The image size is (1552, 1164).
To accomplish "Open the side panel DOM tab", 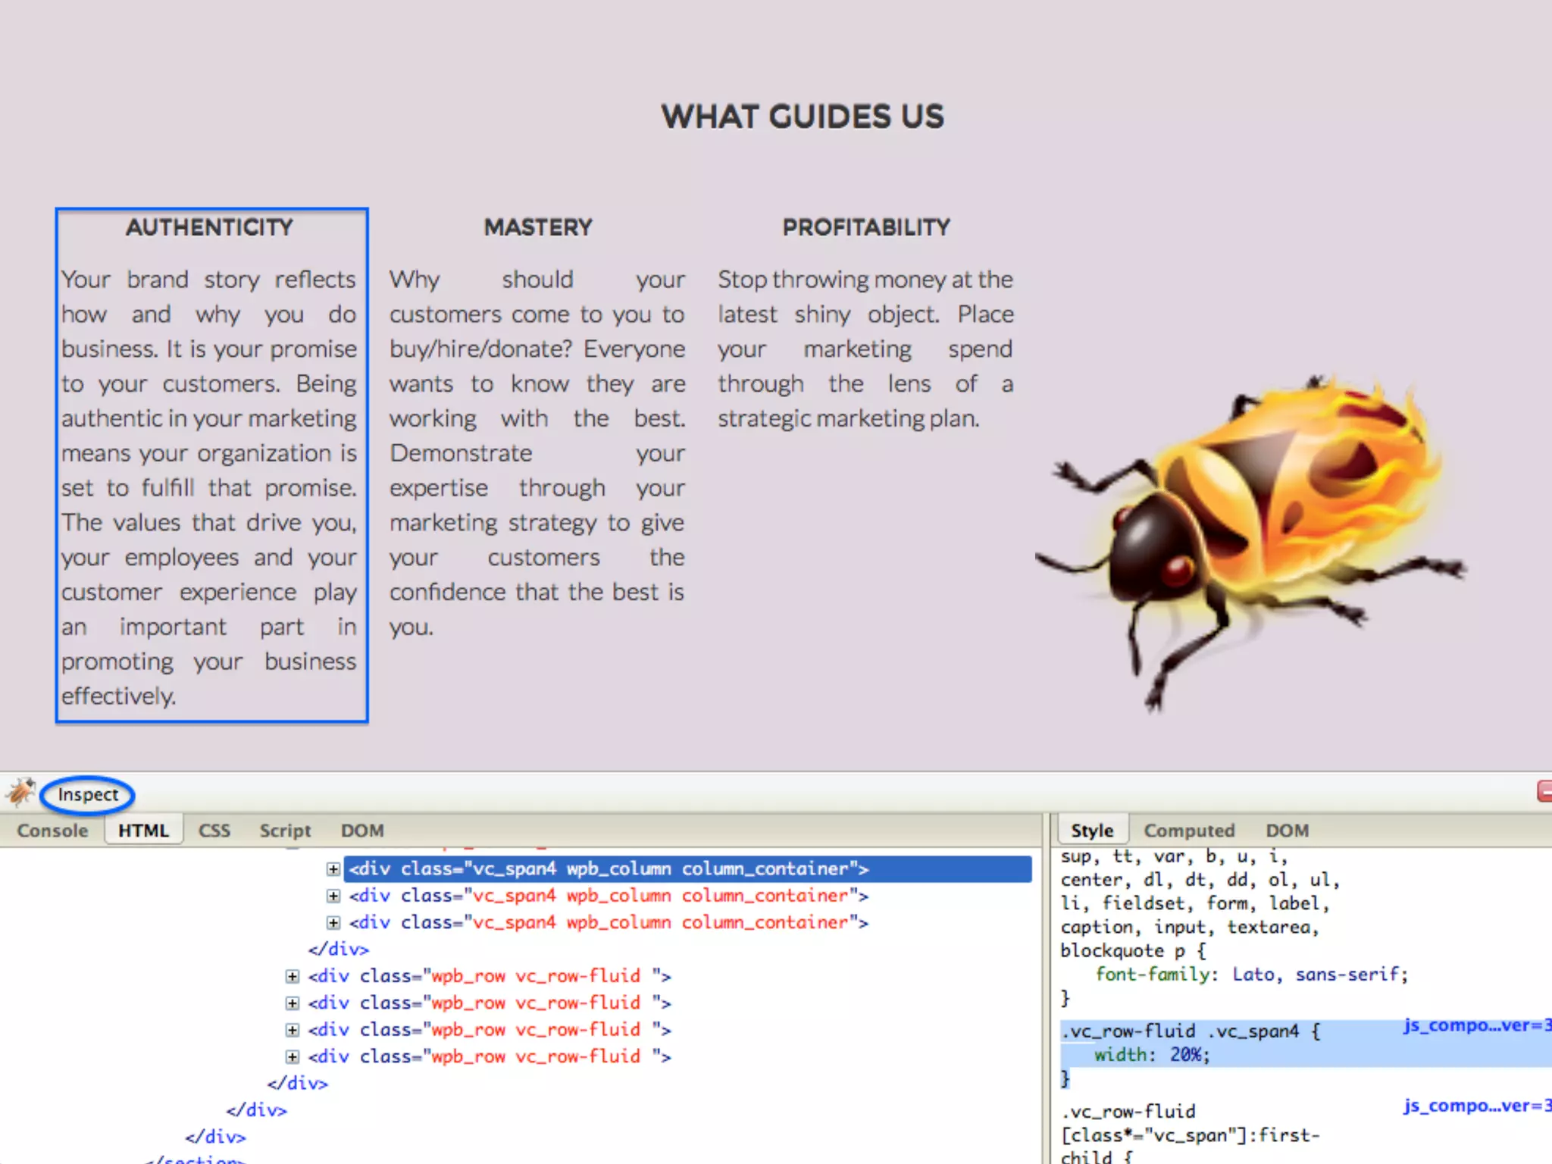I will point(1287,831).
